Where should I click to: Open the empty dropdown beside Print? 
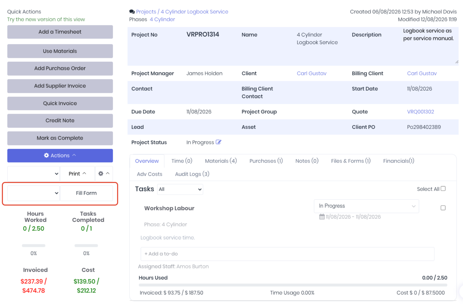pos(34,174)
